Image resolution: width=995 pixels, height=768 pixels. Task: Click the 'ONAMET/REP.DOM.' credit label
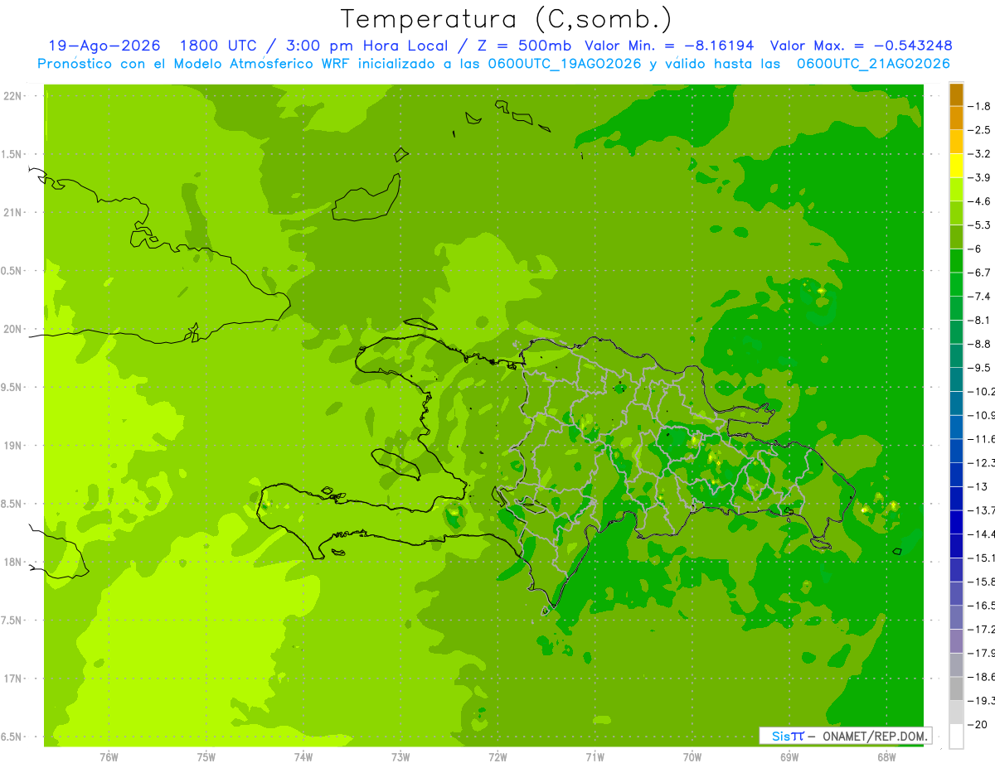coord(874,736)
